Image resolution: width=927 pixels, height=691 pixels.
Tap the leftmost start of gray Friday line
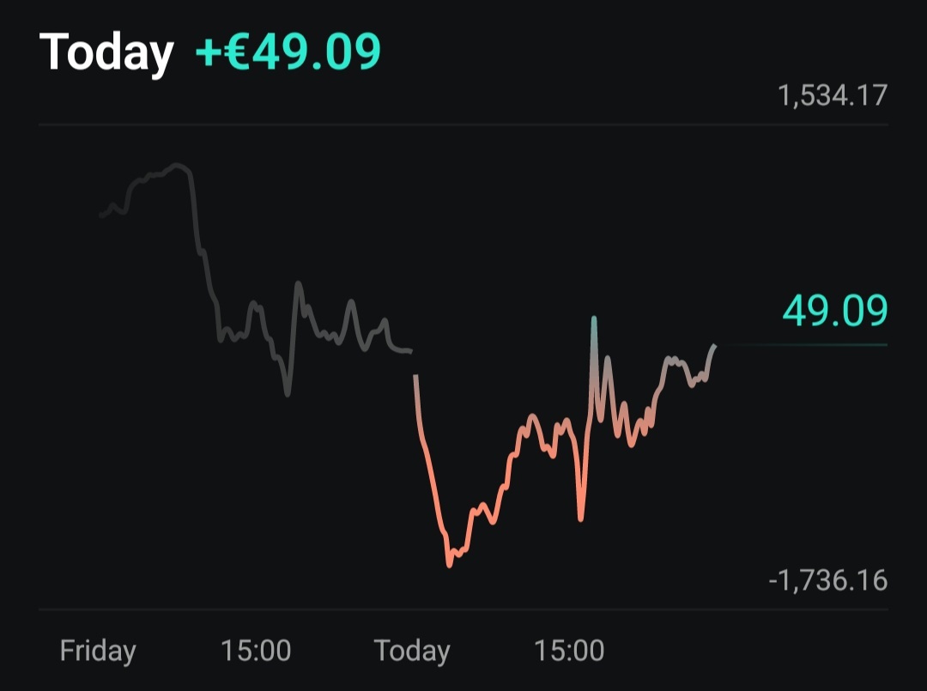[101, 215]
